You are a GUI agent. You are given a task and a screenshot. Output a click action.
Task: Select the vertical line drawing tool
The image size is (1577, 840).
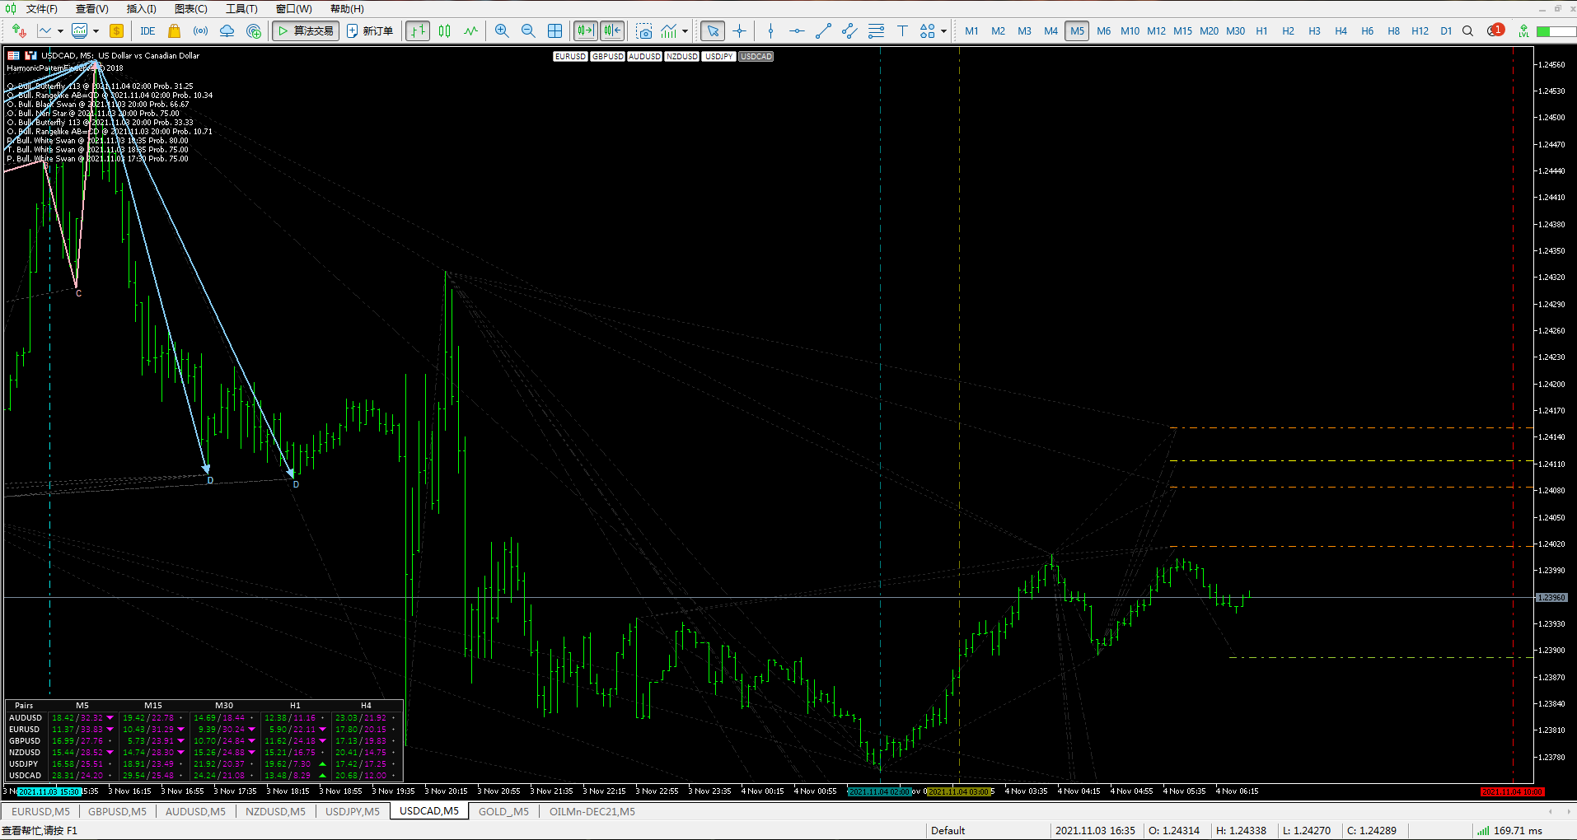coord(770,31)
